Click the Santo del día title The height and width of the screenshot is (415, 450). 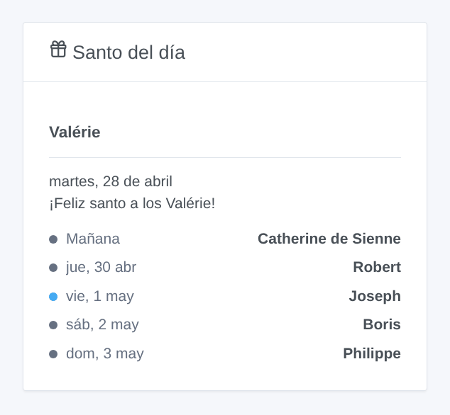(128, 52)
